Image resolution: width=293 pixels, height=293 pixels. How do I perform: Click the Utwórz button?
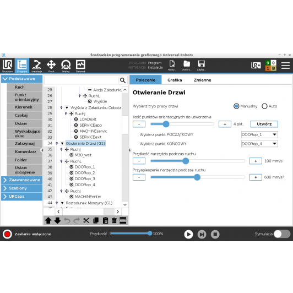[x=264, y=124]
